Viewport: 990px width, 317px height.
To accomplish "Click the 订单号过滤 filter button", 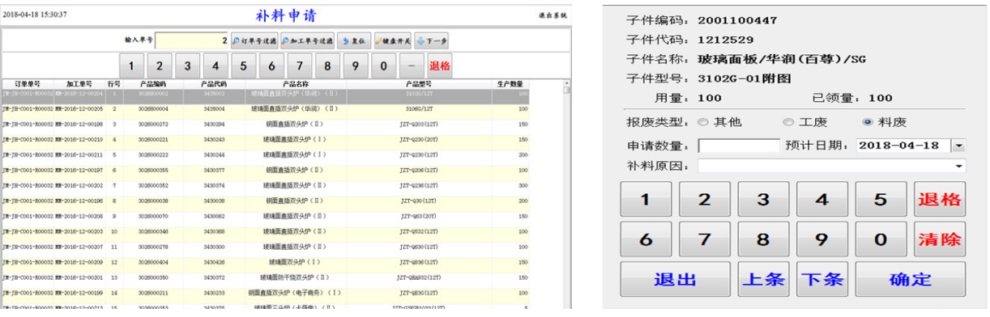I will 254,40.
